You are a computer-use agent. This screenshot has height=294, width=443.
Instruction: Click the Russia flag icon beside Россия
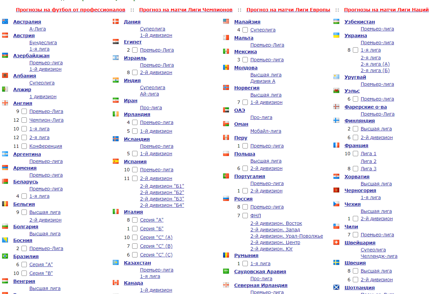pyautogui.click(x=226, y=198)
